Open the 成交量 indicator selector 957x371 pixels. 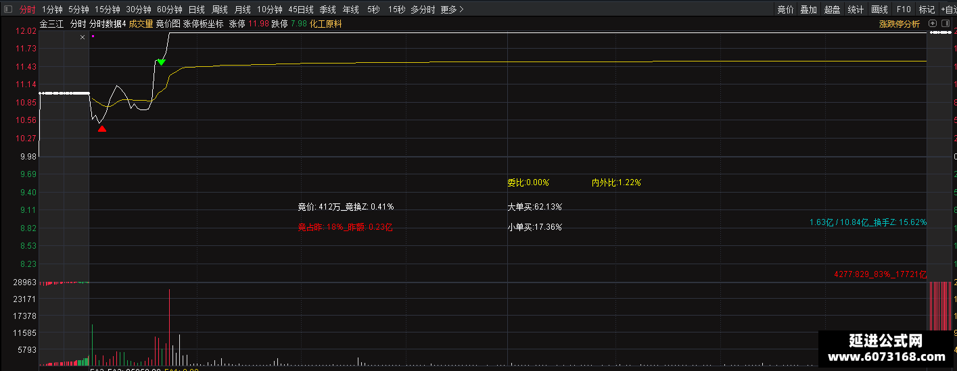(141, 24)
